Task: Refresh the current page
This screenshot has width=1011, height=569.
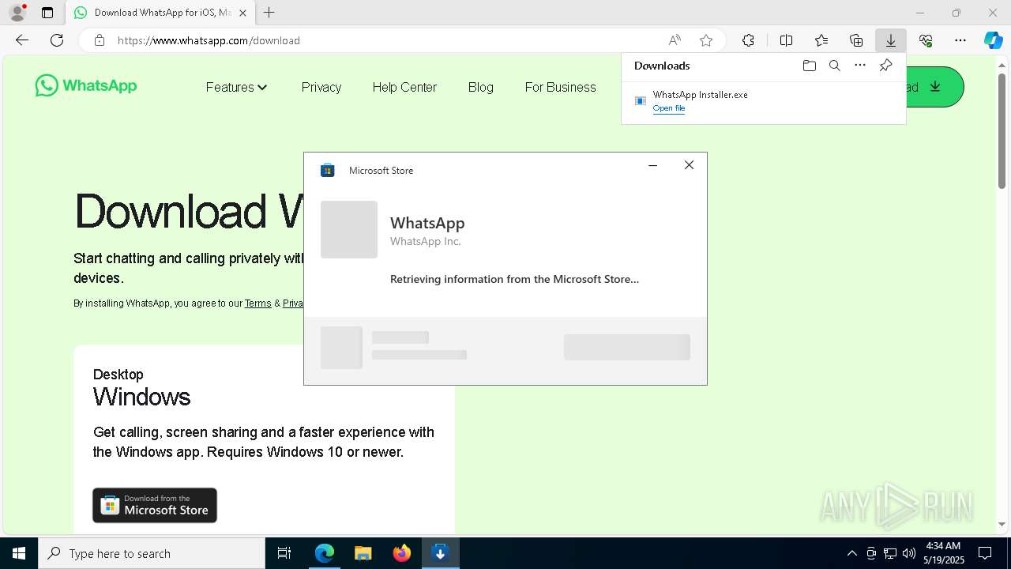Action: coord(57,40)
